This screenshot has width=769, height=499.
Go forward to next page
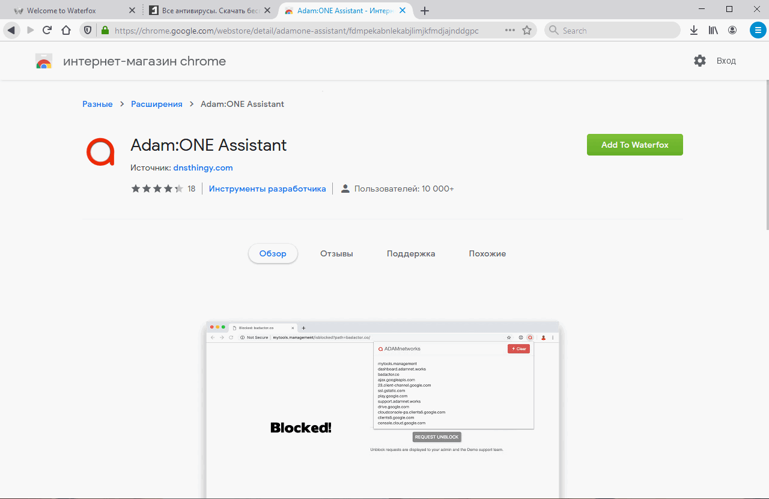30,31
